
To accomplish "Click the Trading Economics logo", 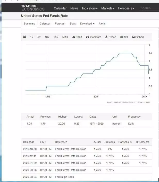I will tap(33, 8).
